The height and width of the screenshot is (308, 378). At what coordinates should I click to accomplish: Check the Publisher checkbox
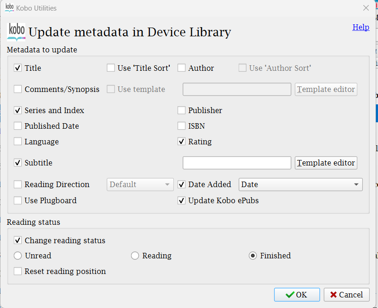182,110
